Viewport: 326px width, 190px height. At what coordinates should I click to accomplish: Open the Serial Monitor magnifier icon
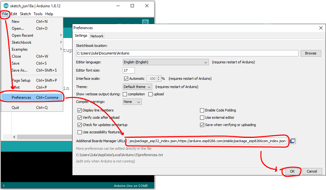pos(145,22)
